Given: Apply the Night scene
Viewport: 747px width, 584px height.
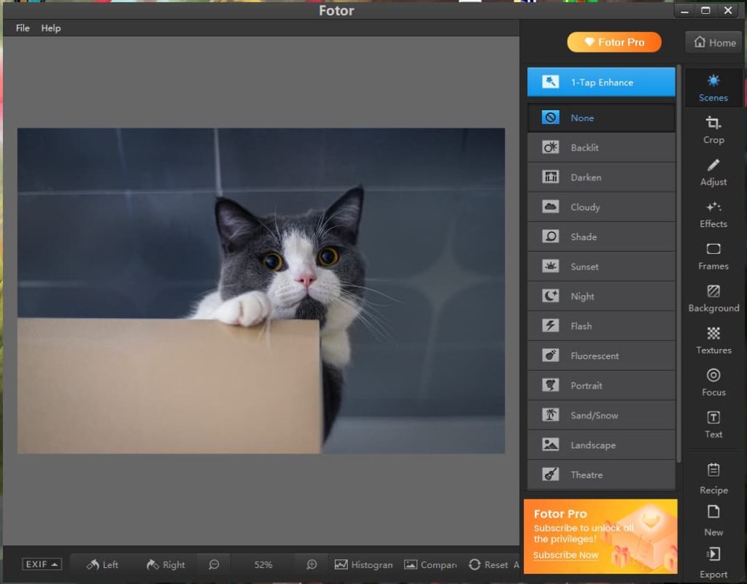Looking at the screenshot, I should tap(601, 296).
